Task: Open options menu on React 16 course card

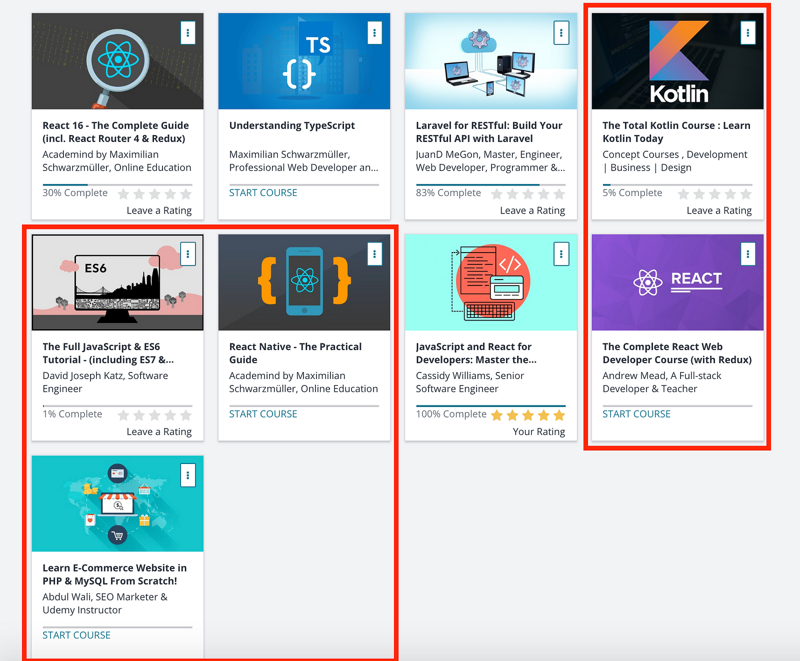Action: [x=187, y=33]
